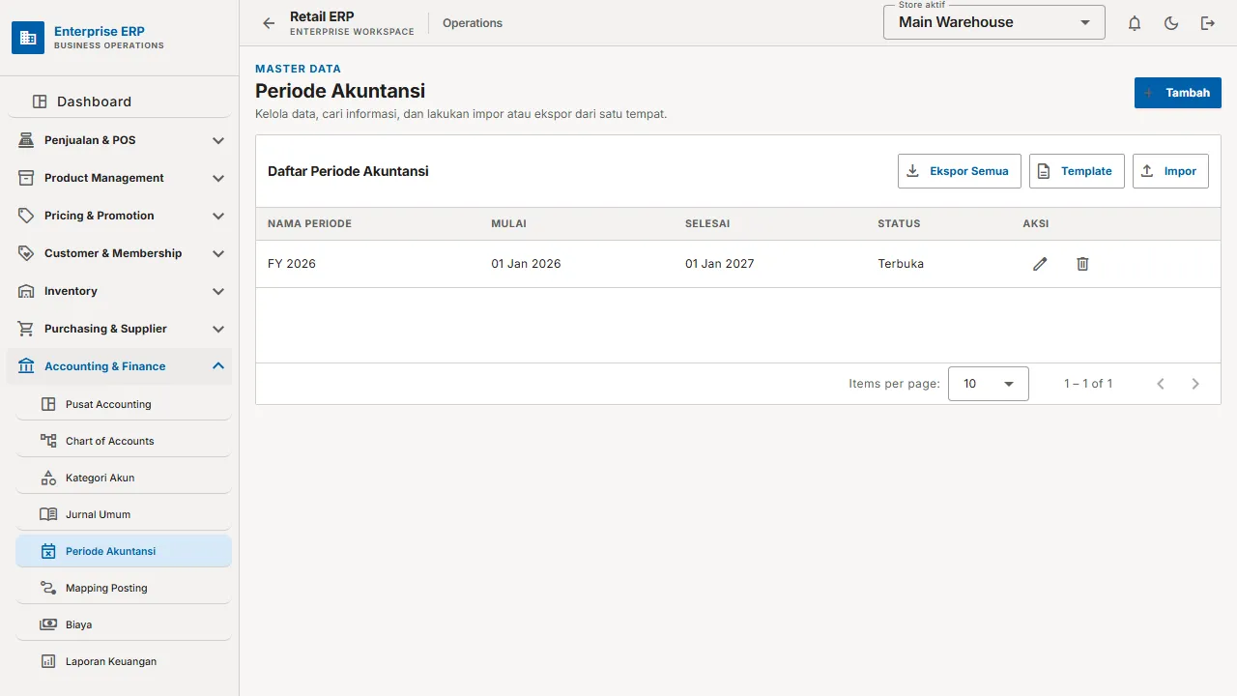Open Pusat Accounting submenu item
The height and width of the screenshot is (696, 1237).
[124, 404]
